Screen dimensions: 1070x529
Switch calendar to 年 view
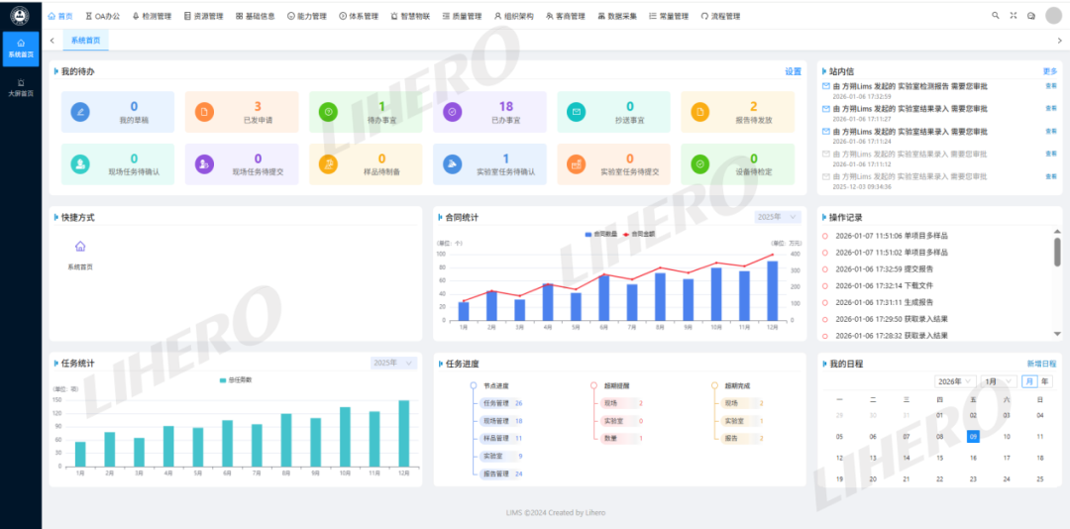pos(1045,381)
